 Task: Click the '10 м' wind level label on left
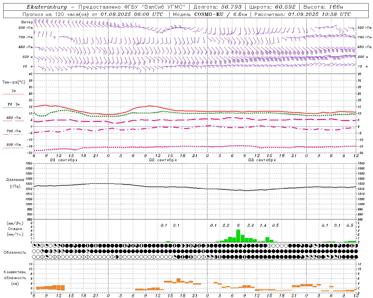pyautogui.click(x=28, y=66)
